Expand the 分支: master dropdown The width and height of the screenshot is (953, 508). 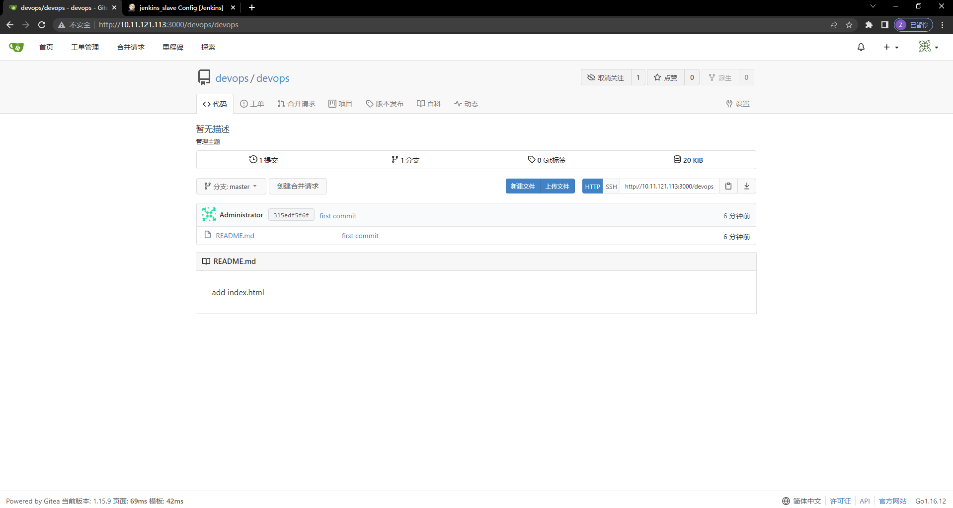click(231, 187)
